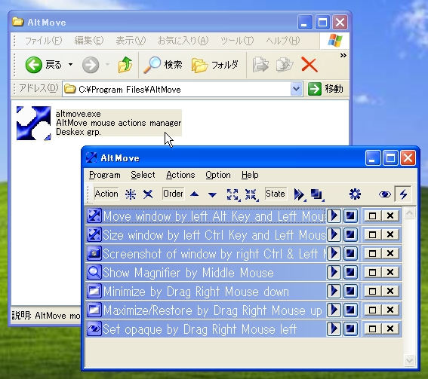
Task: Click the new action star icon
Action: pyautogui.click(x=131, y=194)
